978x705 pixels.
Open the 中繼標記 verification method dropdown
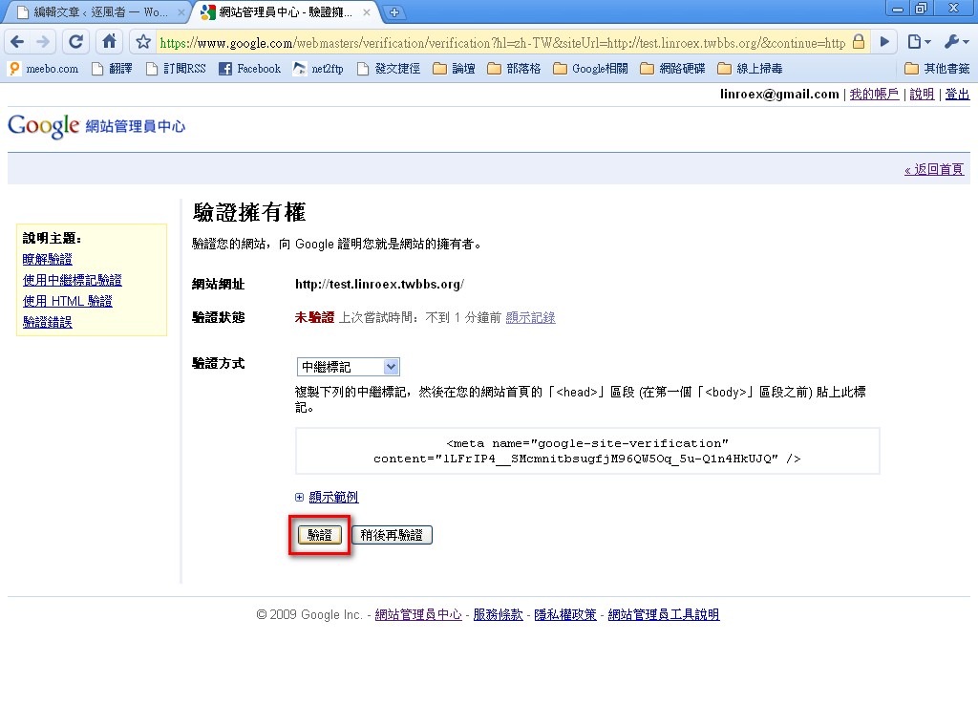[348, 367]
